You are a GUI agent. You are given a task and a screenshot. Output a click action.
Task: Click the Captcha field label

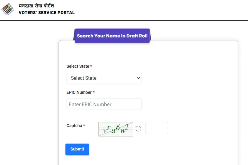point(74,126)
